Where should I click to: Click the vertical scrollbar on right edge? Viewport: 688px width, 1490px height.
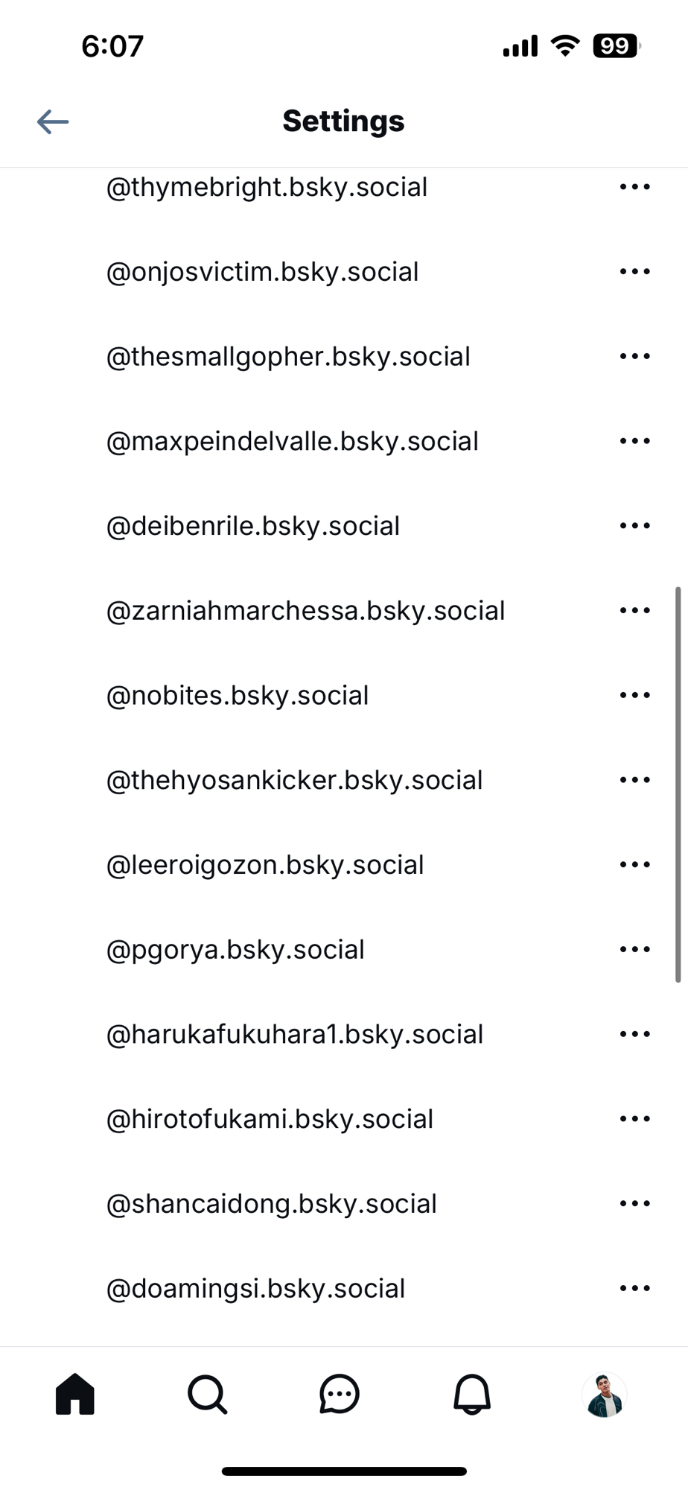point(678,784)
